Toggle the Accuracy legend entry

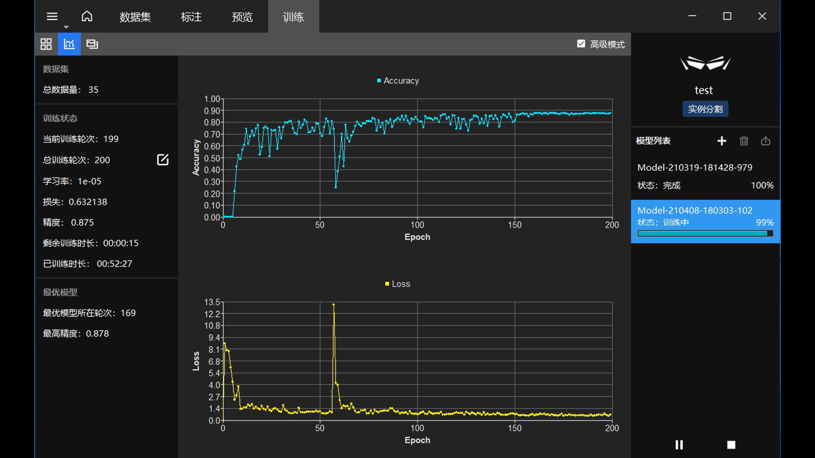tap(398, 81)
